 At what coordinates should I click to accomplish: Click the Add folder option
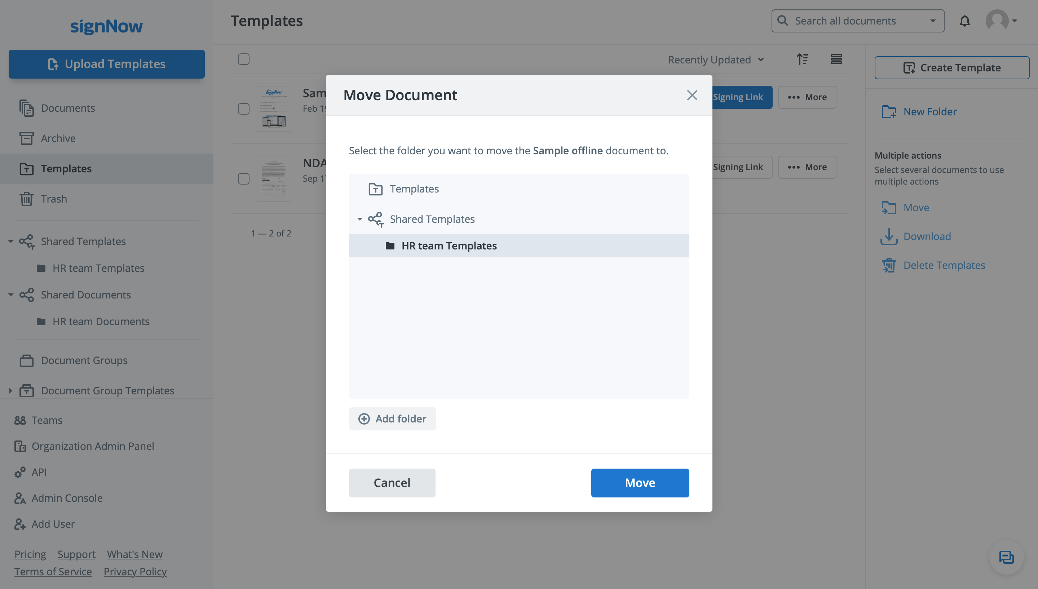[392, 418]
